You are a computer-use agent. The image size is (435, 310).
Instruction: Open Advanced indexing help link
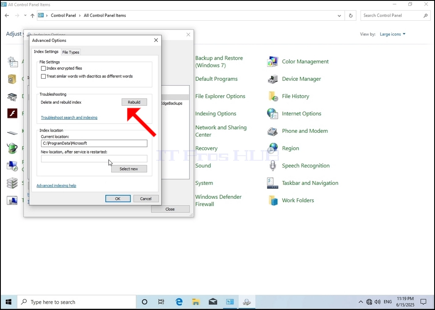pos(56,186)
